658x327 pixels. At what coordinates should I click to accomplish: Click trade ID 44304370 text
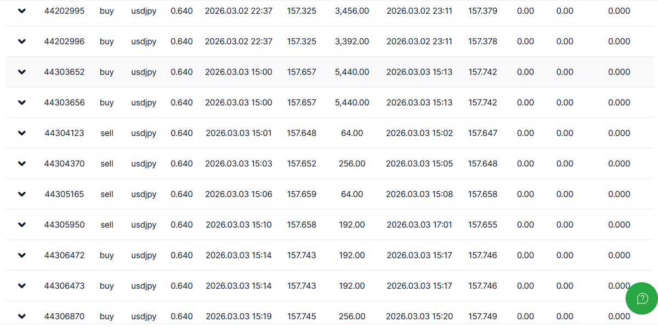[x=64, y=163]
